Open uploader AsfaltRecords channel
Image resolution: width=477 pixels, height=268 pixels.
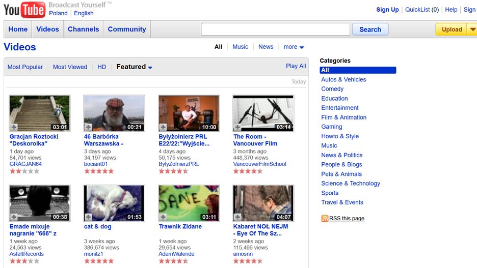[26, 254]
